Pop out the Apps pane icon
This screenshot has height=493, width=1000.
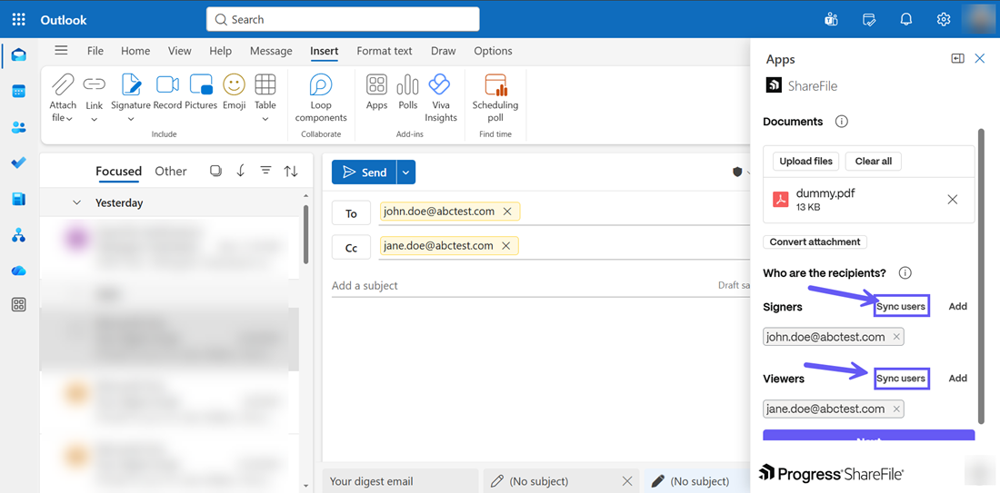(957, 59)
